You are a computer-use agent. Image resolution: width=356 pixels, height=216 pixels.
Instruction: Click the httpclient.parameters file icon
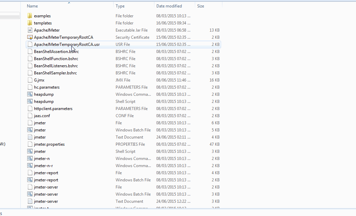tap(30, 108)
